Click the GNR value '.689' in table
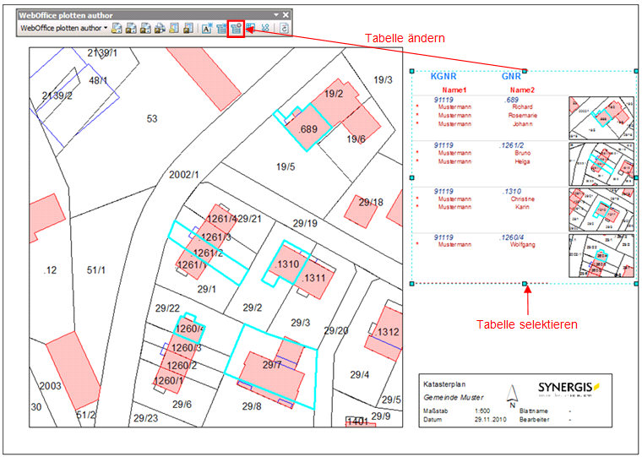The height and width of the screenshot is (457, 642). point(511,100)
